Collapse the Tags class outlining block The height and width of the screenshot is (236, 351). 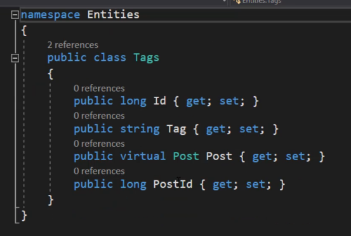tap(15, 58)
